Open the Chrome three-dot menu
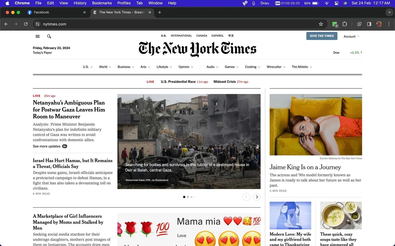Screen dimensions: 395x246 point(389,24)
